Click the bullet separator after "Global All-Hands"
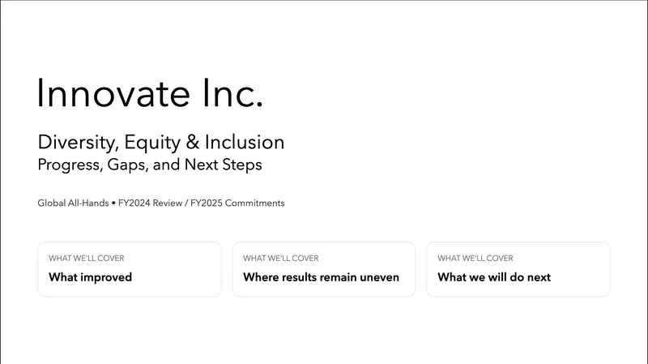The width and height of the screenshot is (648, 364). (114, 203)
